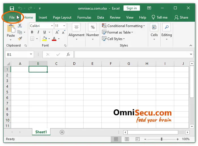
Task: Switch to Page Break Preview icon
Action: click(137, 139)
